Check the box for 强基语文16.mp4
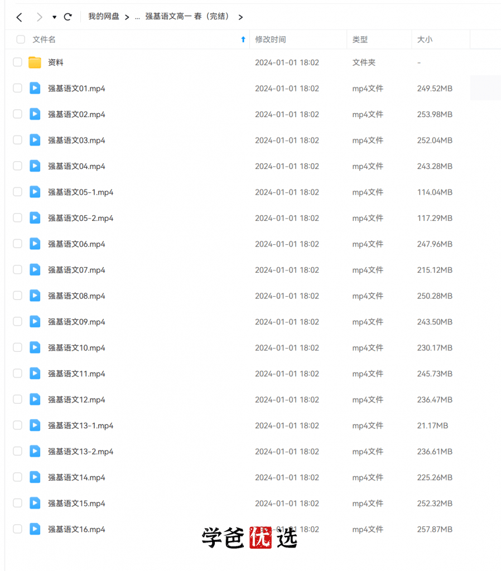The image size is (501, 571). [x=17, y=529]
